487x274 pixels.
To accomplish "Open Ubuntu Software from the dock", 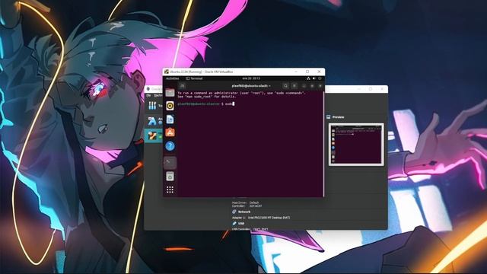I will (x=170, y=132).
